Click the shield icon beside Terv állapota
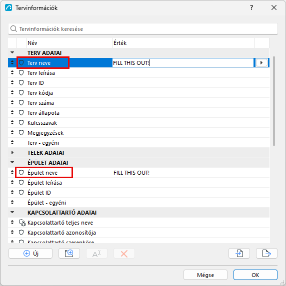The image size is (286, 286). pyautogui.click(x=21, y=113)
